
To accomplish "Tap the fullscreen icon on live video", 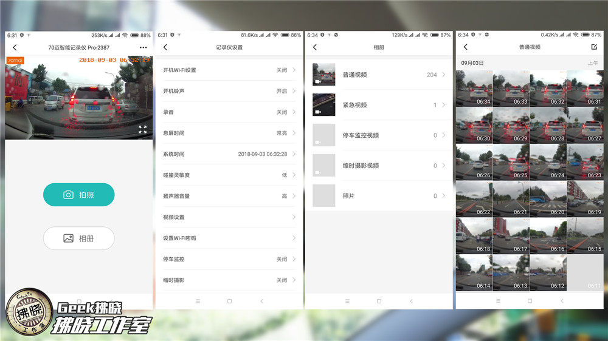I will tap(142, 129).
